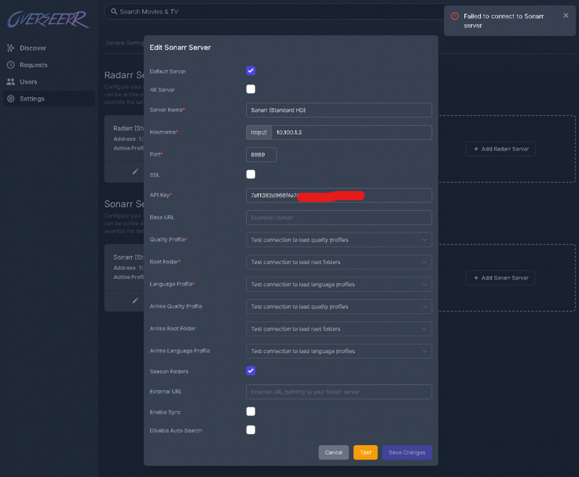The width and height of the screenshot is (579, 477).
Task: Open the Language Profile dropdown
Action: point(339,284)
